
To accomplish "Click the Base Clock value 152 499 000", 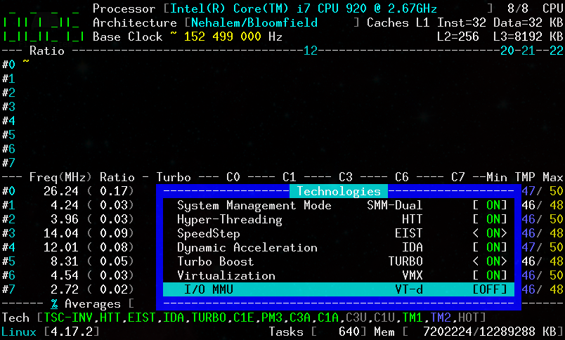I will tap(222, 37).
